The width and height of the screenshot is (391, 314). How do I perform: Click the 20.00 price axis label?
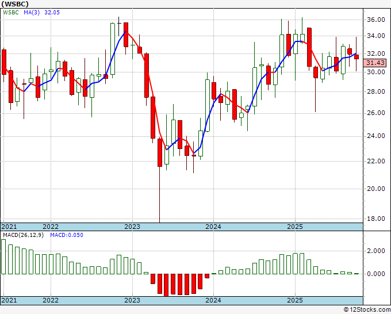pyautogui.click(x=376, y=189)
